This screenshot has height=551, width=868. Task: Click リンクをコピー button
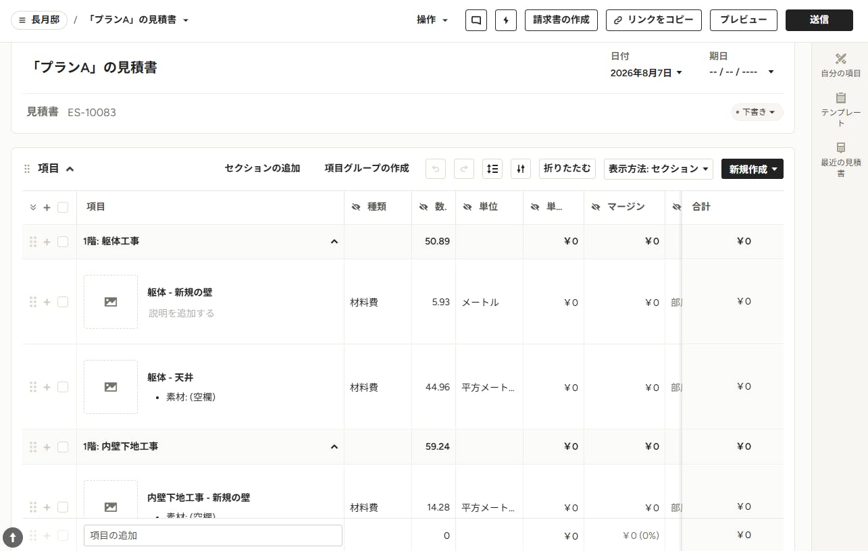pyautogui.click(x=654, y=20)
